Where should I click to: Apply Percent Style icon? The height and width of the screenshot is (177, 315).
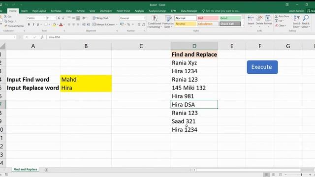128,25
